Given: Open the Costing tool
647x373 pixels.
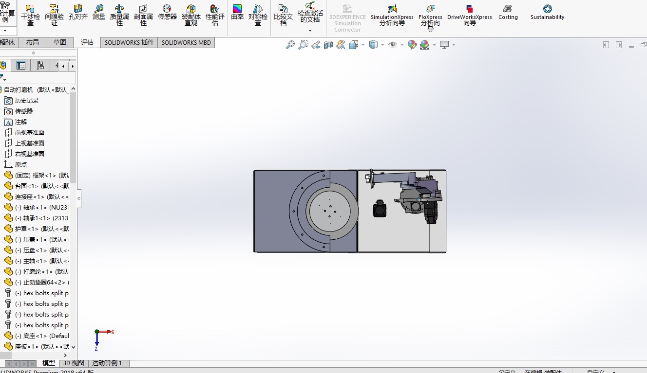Looking at the screenshot, I should tap(508, 12).
